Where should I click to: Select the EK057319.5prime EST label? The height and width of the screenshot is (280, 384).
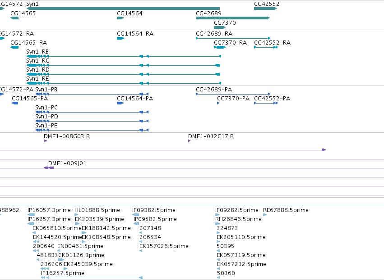(x=241, y=256)
